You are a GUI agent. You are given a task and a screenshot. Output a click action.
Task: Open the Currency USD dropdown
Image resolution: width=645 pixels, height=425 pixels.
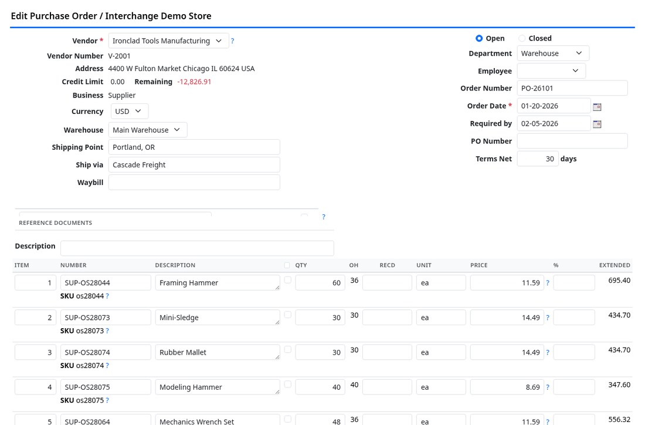[x=129, y=111]
